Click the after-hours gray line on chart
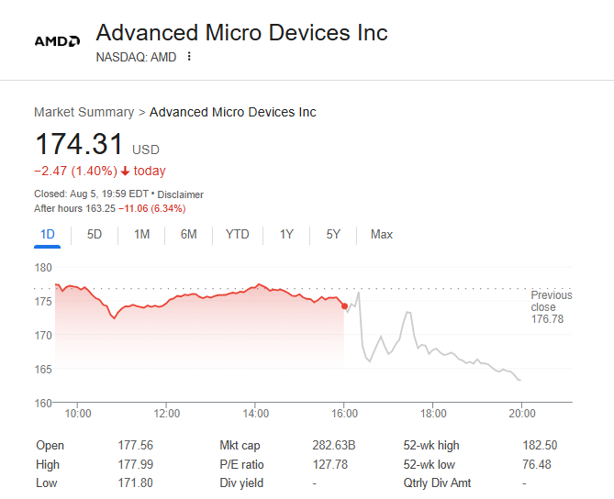The height and width of the screenshot is (499, 614). point(431,349)
